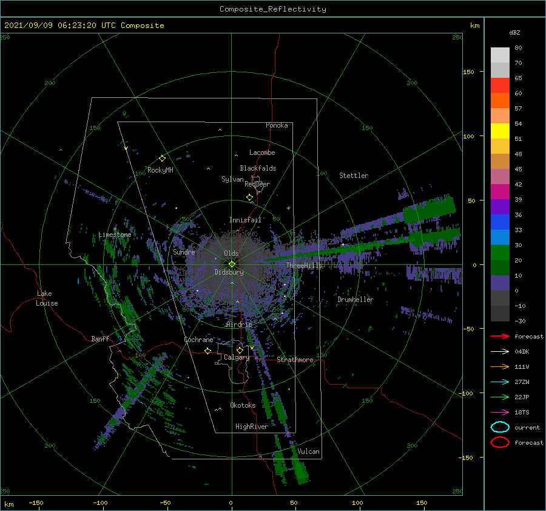Click the Limestone label
The image size is (546, 511).
[x=115, y=235]
